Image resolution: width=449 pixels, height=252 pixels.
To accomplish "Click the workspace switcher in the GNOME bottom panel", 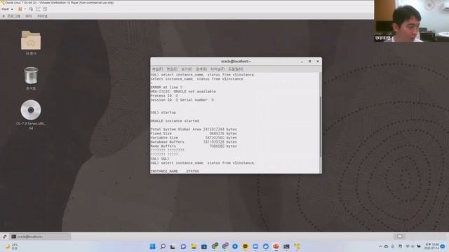I will point(400,237).
